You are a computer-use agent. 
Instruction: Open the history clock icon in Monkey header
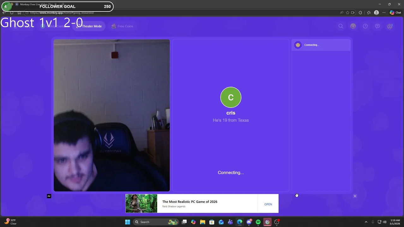pyautogui.click(x=365, y=26)
